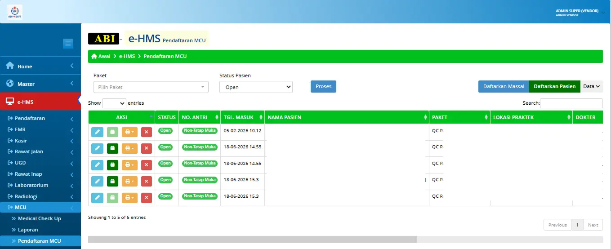This screenshot has width=611, height=249.
Task: Sort the table by TGL. MASUK
Action: 242,117
